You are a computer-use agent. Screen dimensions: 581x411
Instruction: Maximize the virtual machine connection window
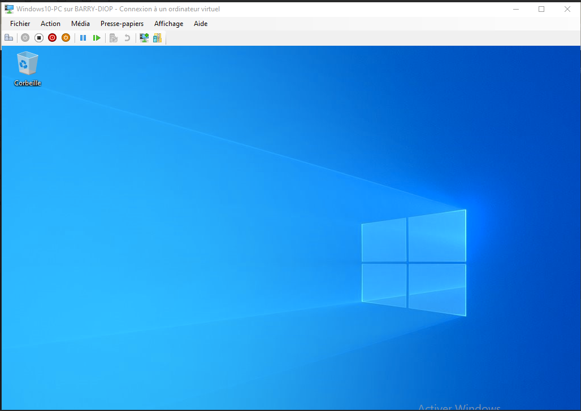[x=541, y=9]
